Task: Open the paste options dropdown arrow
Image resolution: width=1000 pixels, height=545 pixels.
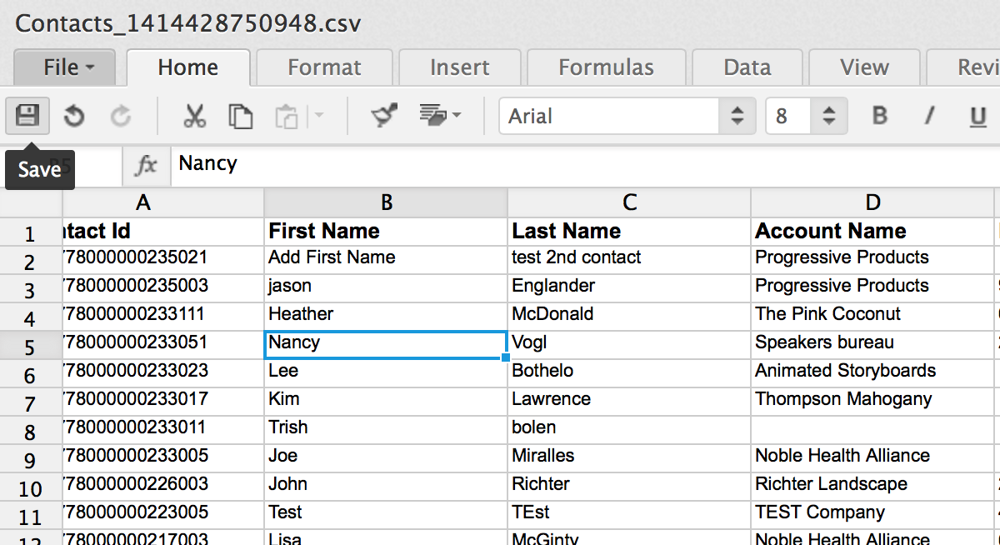Action: [x=318, y=116]
